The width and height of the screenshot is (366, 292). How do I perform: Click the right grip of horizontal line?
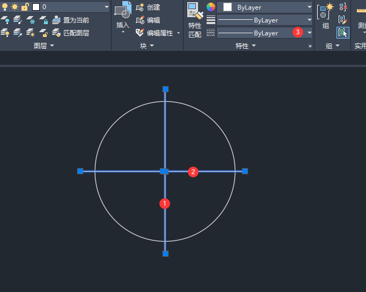245,171
